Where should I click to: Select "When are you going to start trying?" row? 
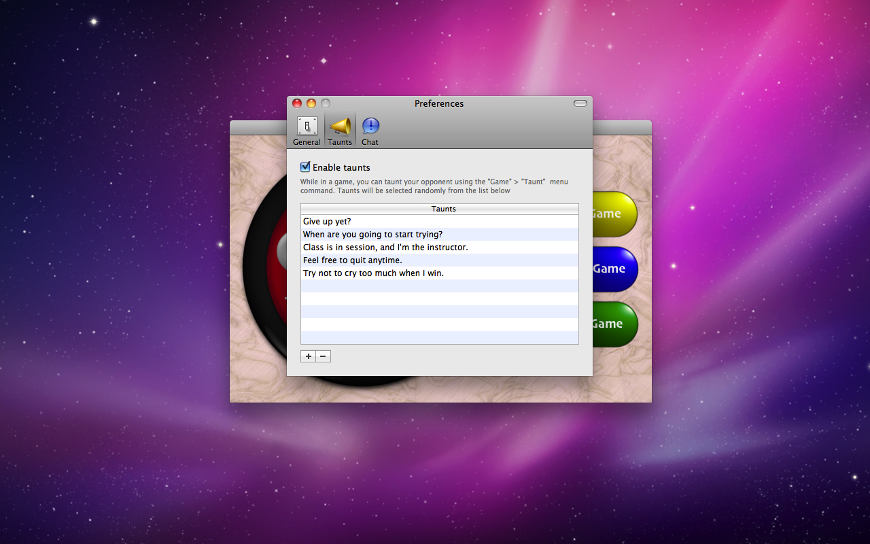pos(372,235)
